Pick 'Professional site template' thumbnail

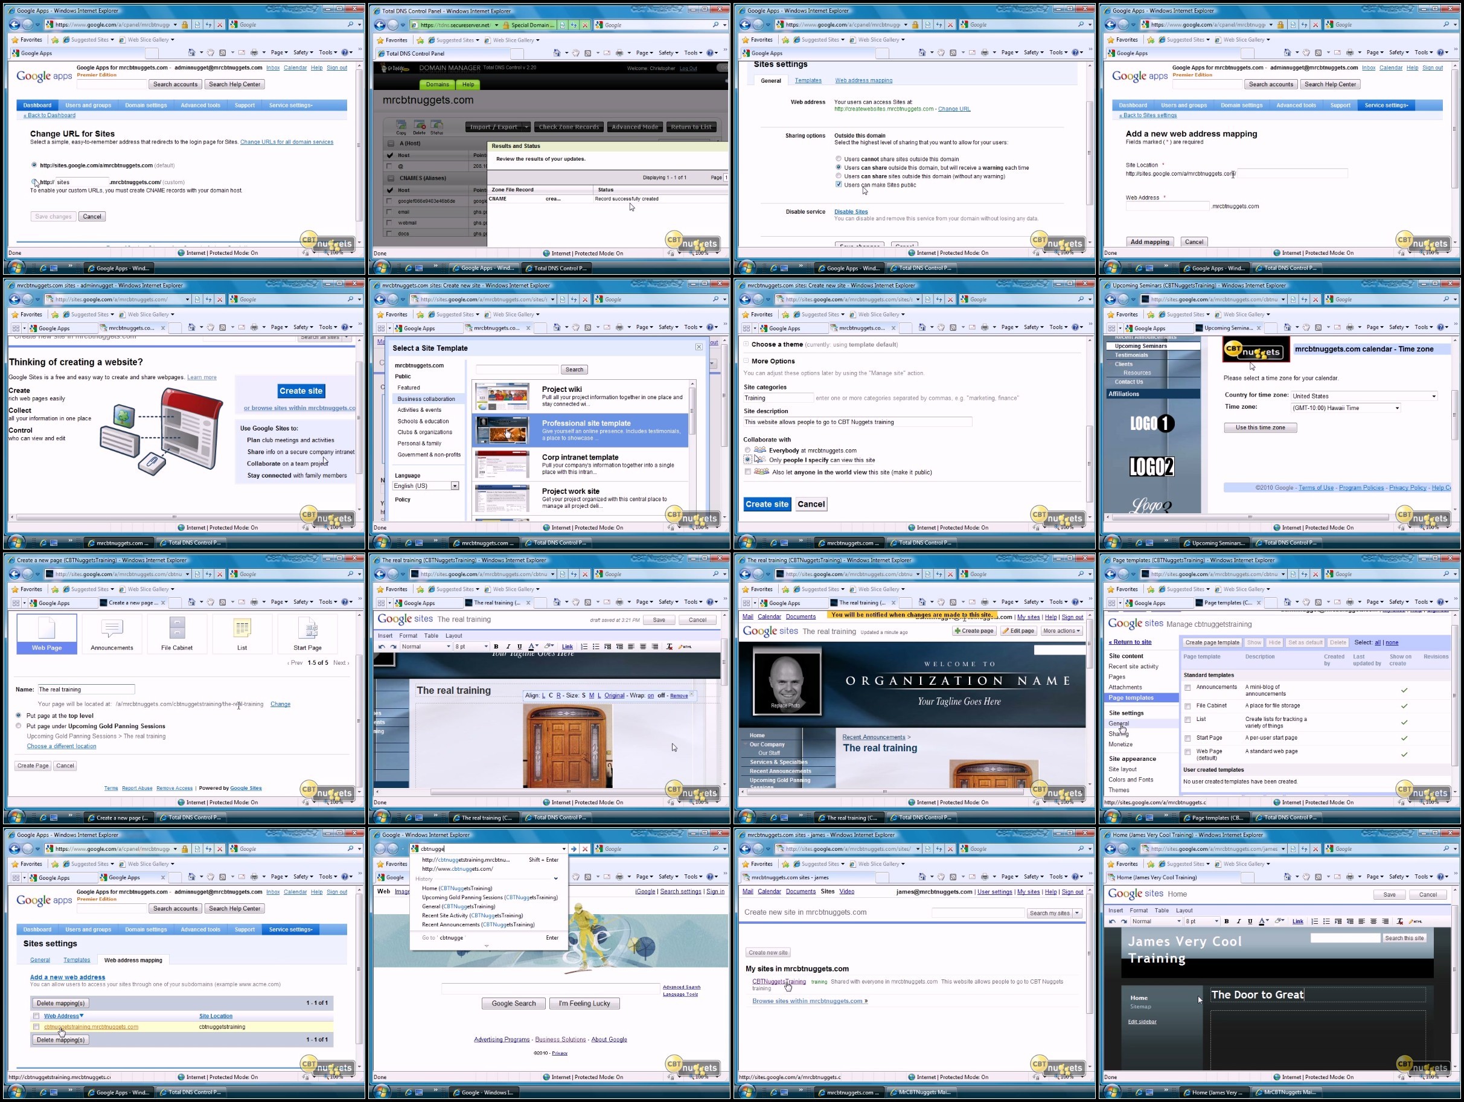(x=502, y=430)
